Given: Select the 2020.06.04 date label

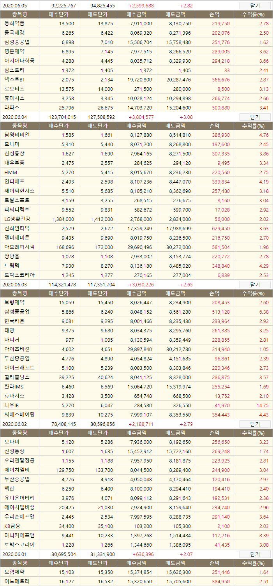Looking at the screenshot, I should 14,117.
